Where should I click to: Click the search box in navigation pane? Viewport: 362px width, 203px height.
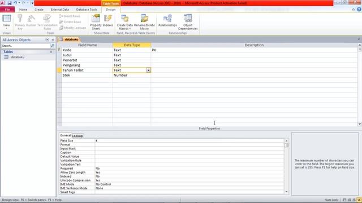[x=25, y=46]
